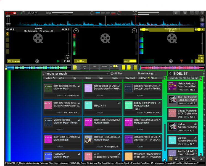
Task: Toggle the circular B button on left deck
Action: (37, 61)
